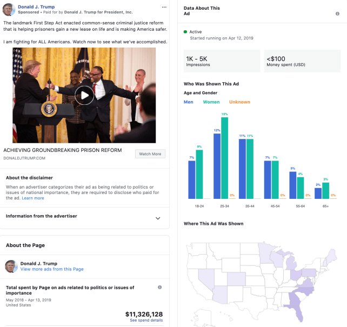
Task: Click the page avatar in About the Page
Action: pyautogui.click(x=11, y=266)
